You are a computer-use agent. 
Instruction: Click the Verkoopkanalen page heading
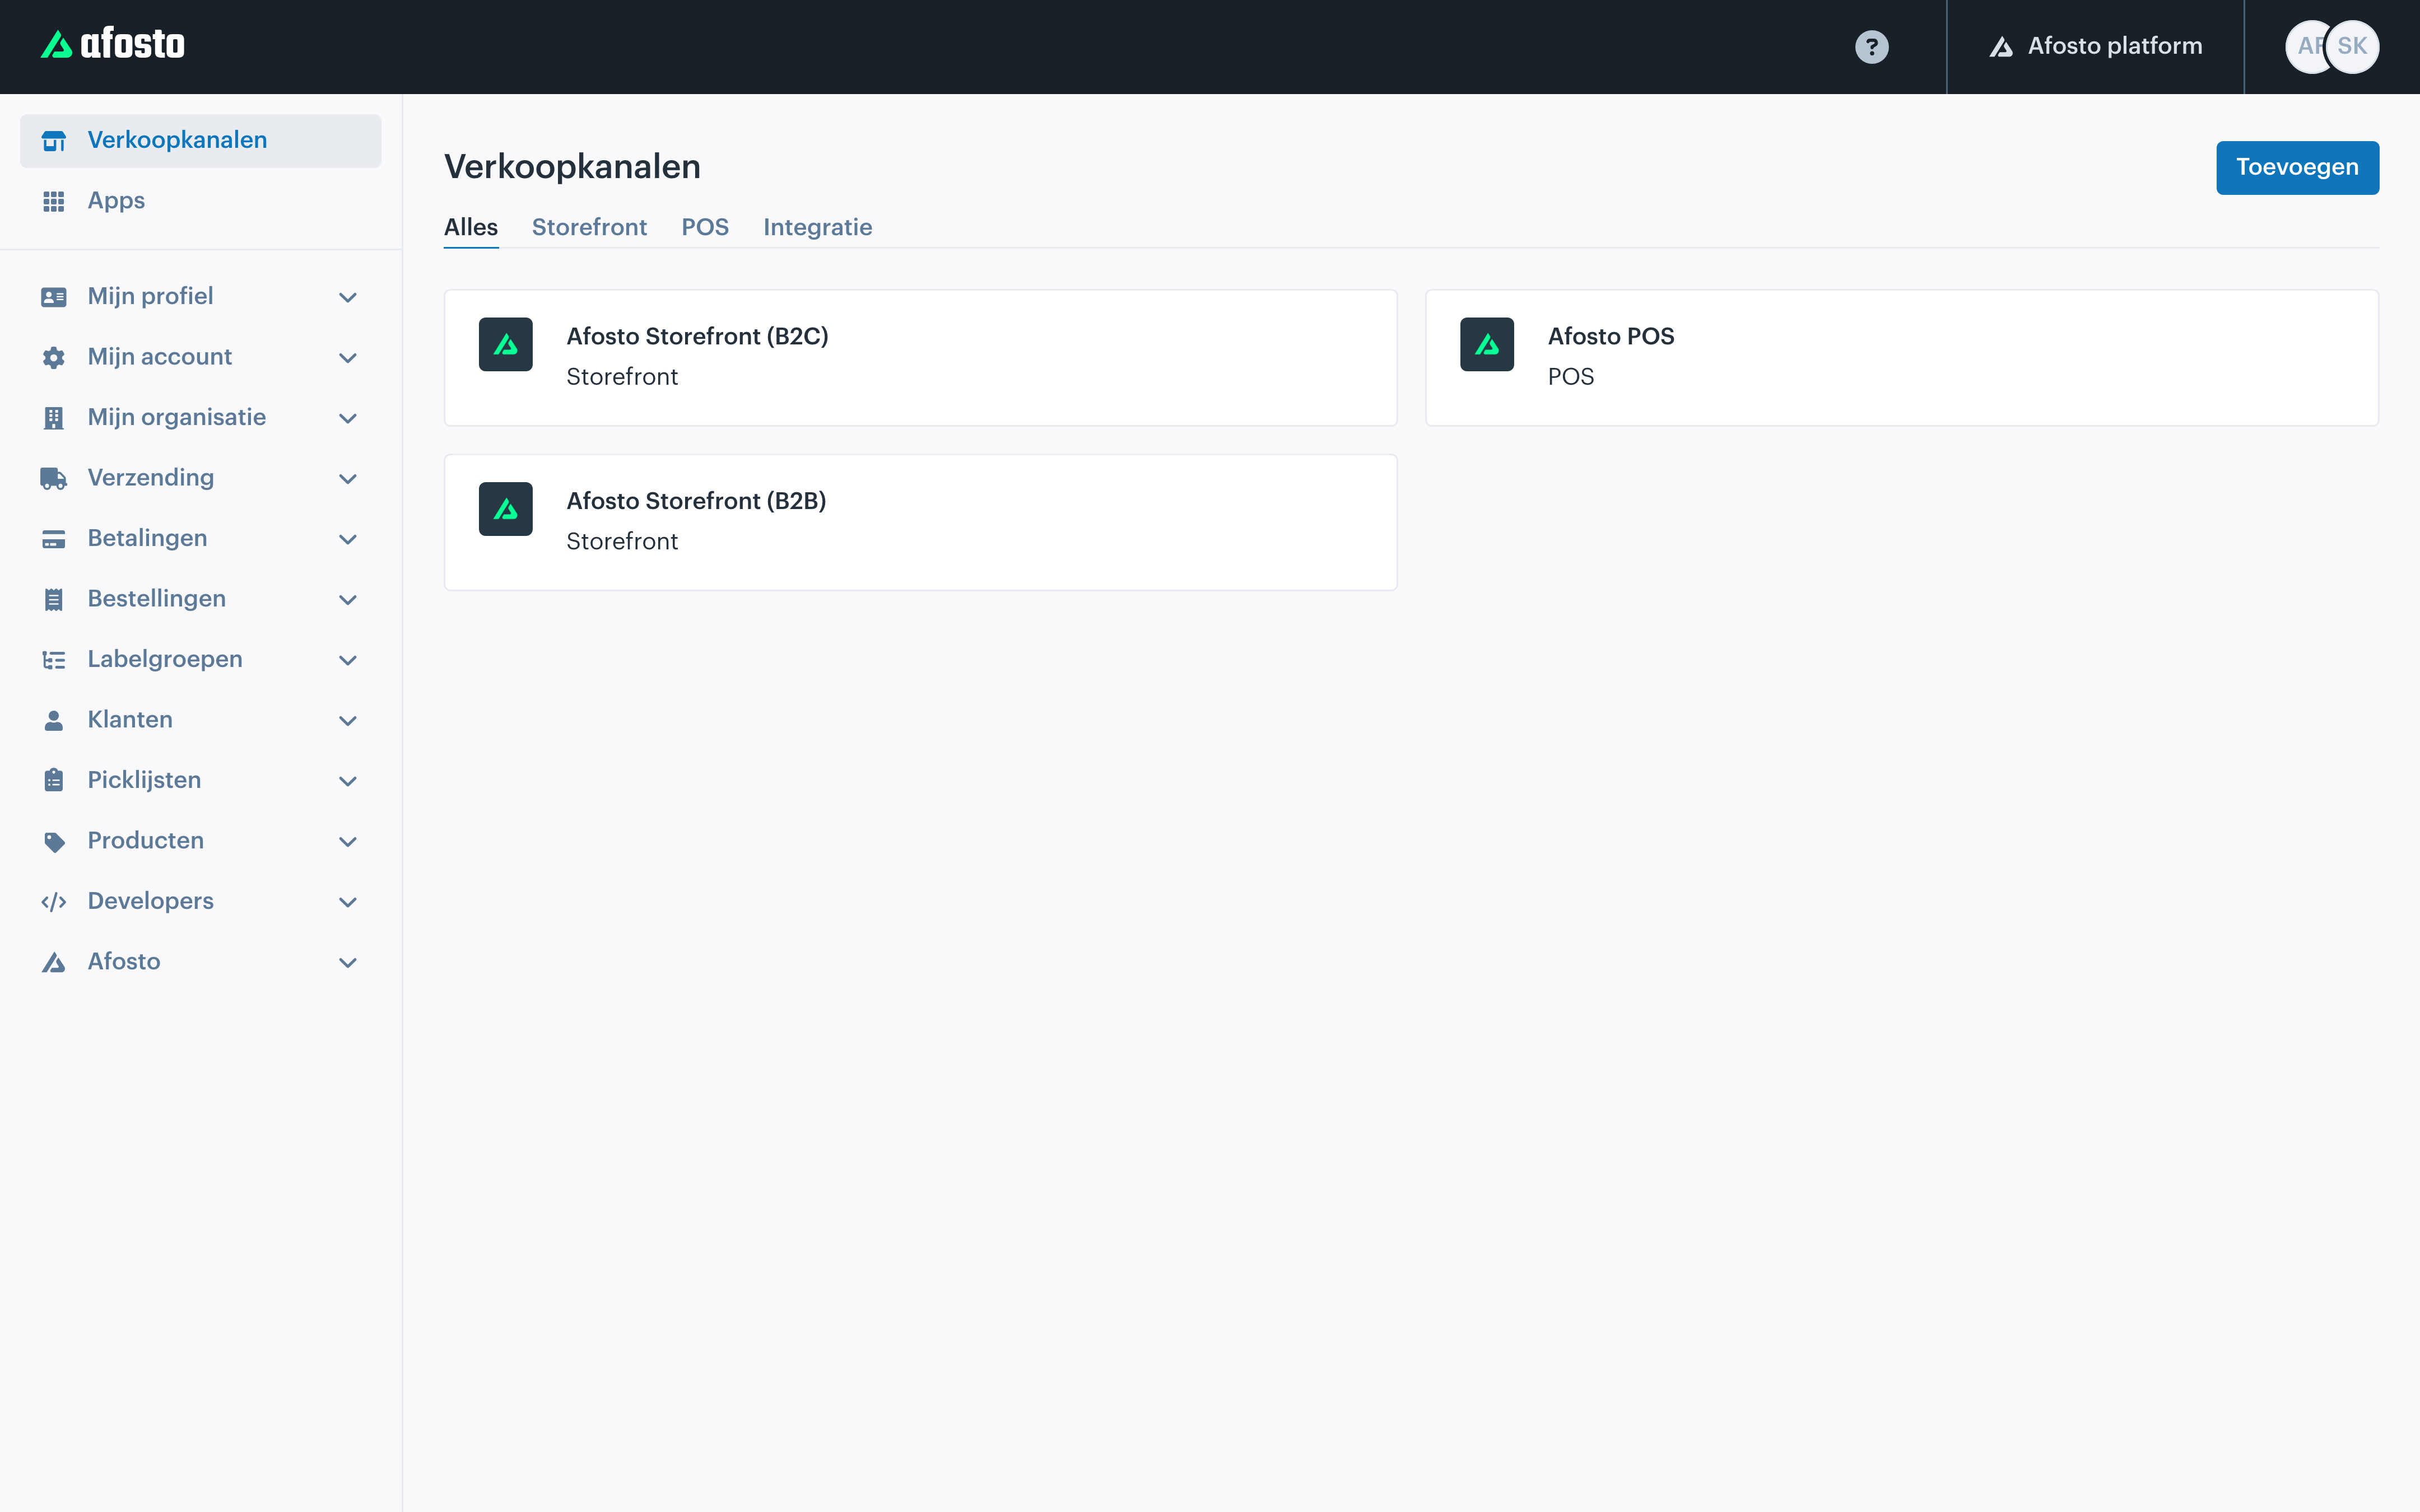572,166
